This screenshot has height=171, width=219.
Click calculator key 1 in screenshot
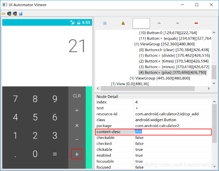(15, 136)
